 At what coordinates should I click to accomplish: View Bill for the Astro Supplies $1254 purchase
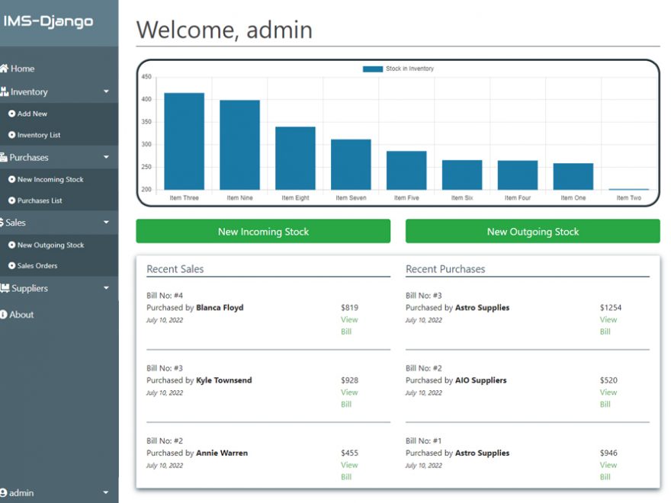pyautogui.click(x=607, y=325)
